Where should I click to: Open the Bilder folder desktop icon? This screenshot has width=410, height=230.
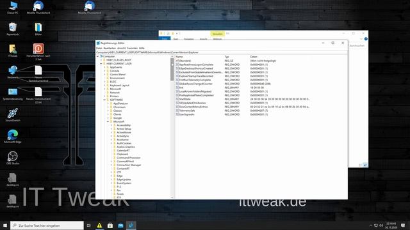click(x=38, y=29)
